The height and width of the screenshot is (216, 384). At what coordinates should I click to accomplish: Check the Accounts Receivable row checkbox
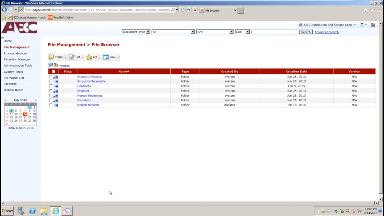click(51, 81)
